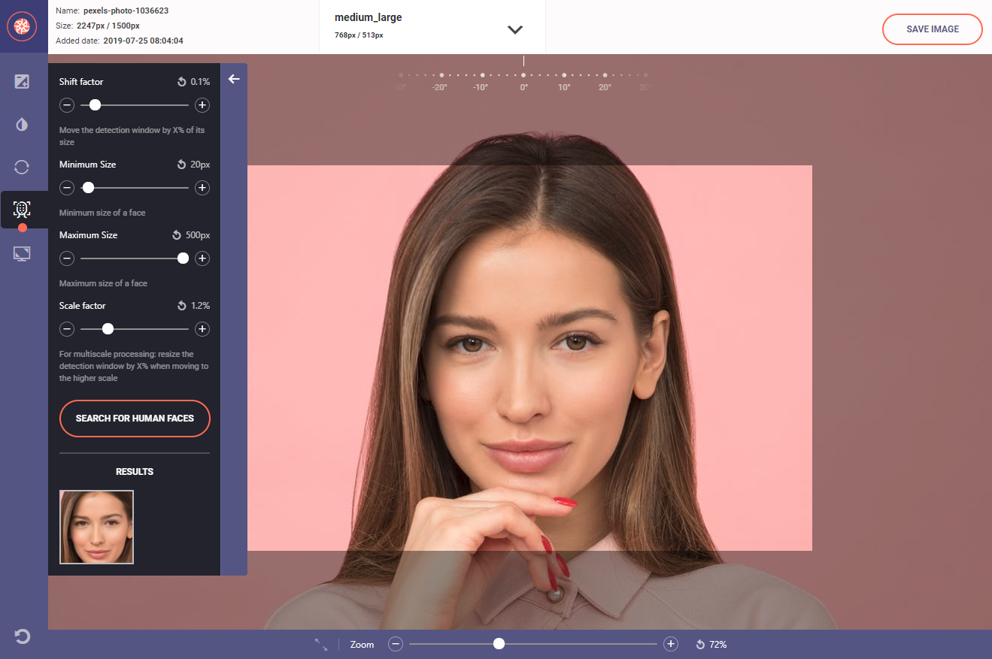Zoom out with the minus button
This screenshot has width=992, height=659.
click(396, 644)
